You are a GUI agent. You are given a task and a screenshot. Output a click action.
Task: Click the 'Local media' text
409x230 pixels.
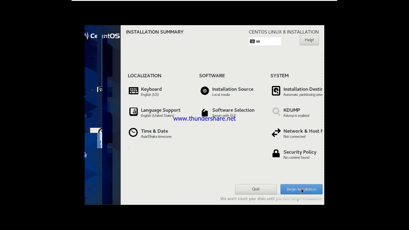coord(221,95)
